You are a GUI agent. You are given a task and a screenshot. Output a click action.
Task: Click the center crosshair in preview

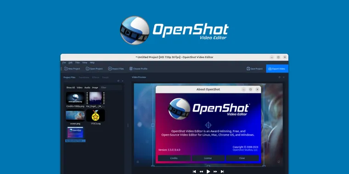pos(208,125)
